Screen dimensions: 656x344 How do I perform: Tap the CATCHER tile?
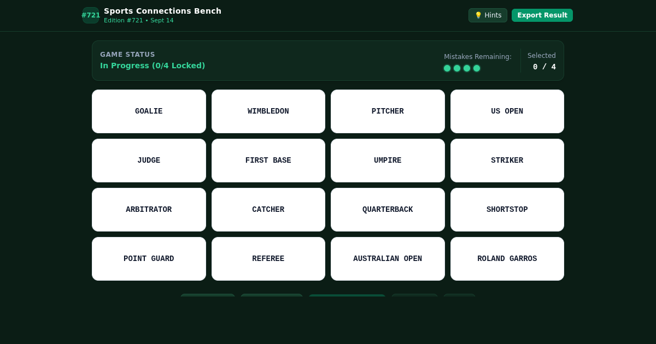268,210
